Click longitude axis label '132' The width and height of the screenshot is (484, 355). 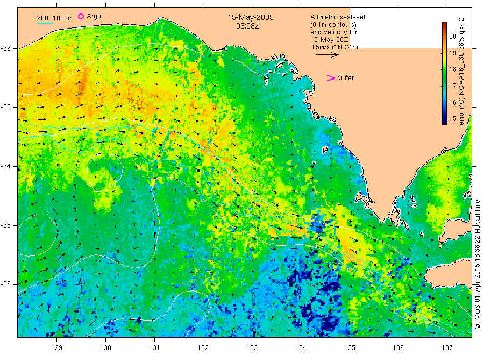pyautogui.click(x=203, y=348)
